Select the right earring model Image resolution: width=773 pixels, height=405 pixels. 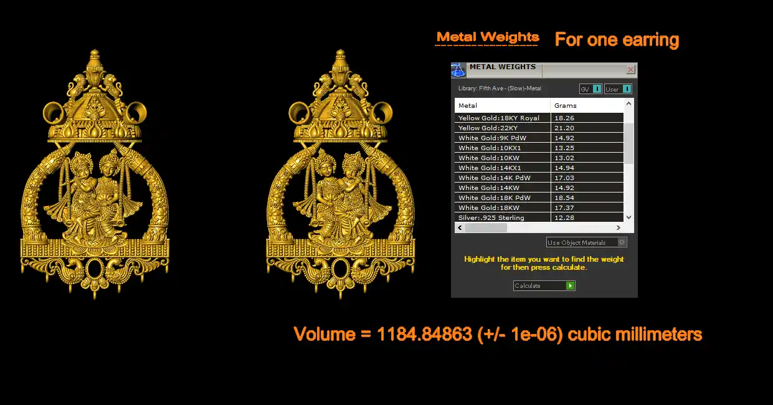[x=340, y=174]
